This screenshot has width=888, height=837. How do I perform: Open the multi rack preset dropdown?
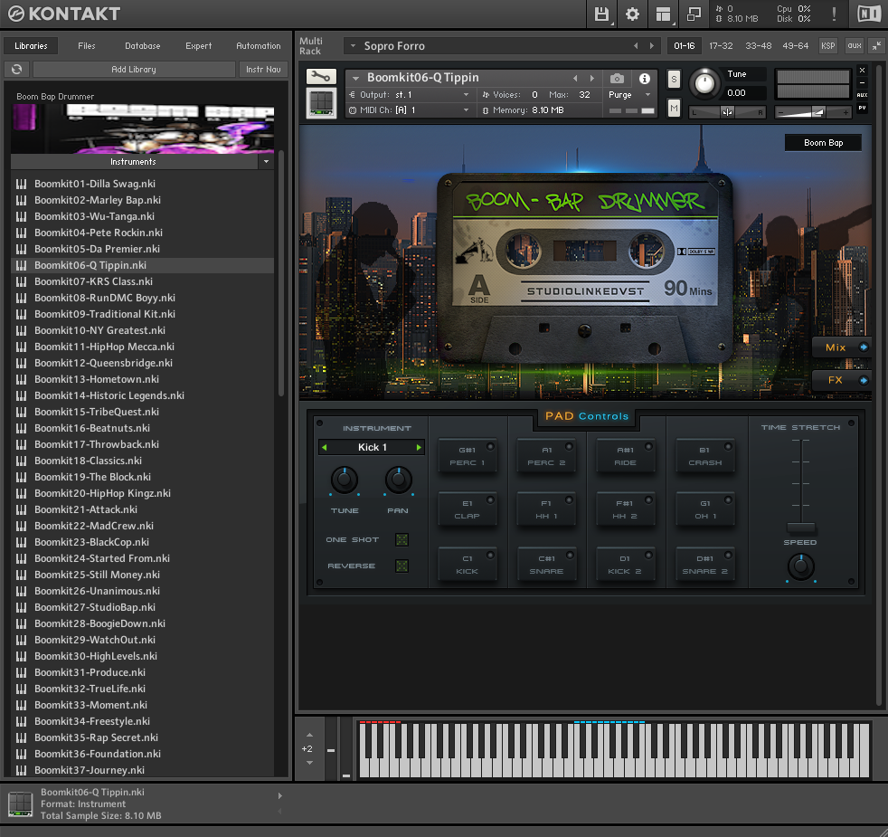point(353,46)
